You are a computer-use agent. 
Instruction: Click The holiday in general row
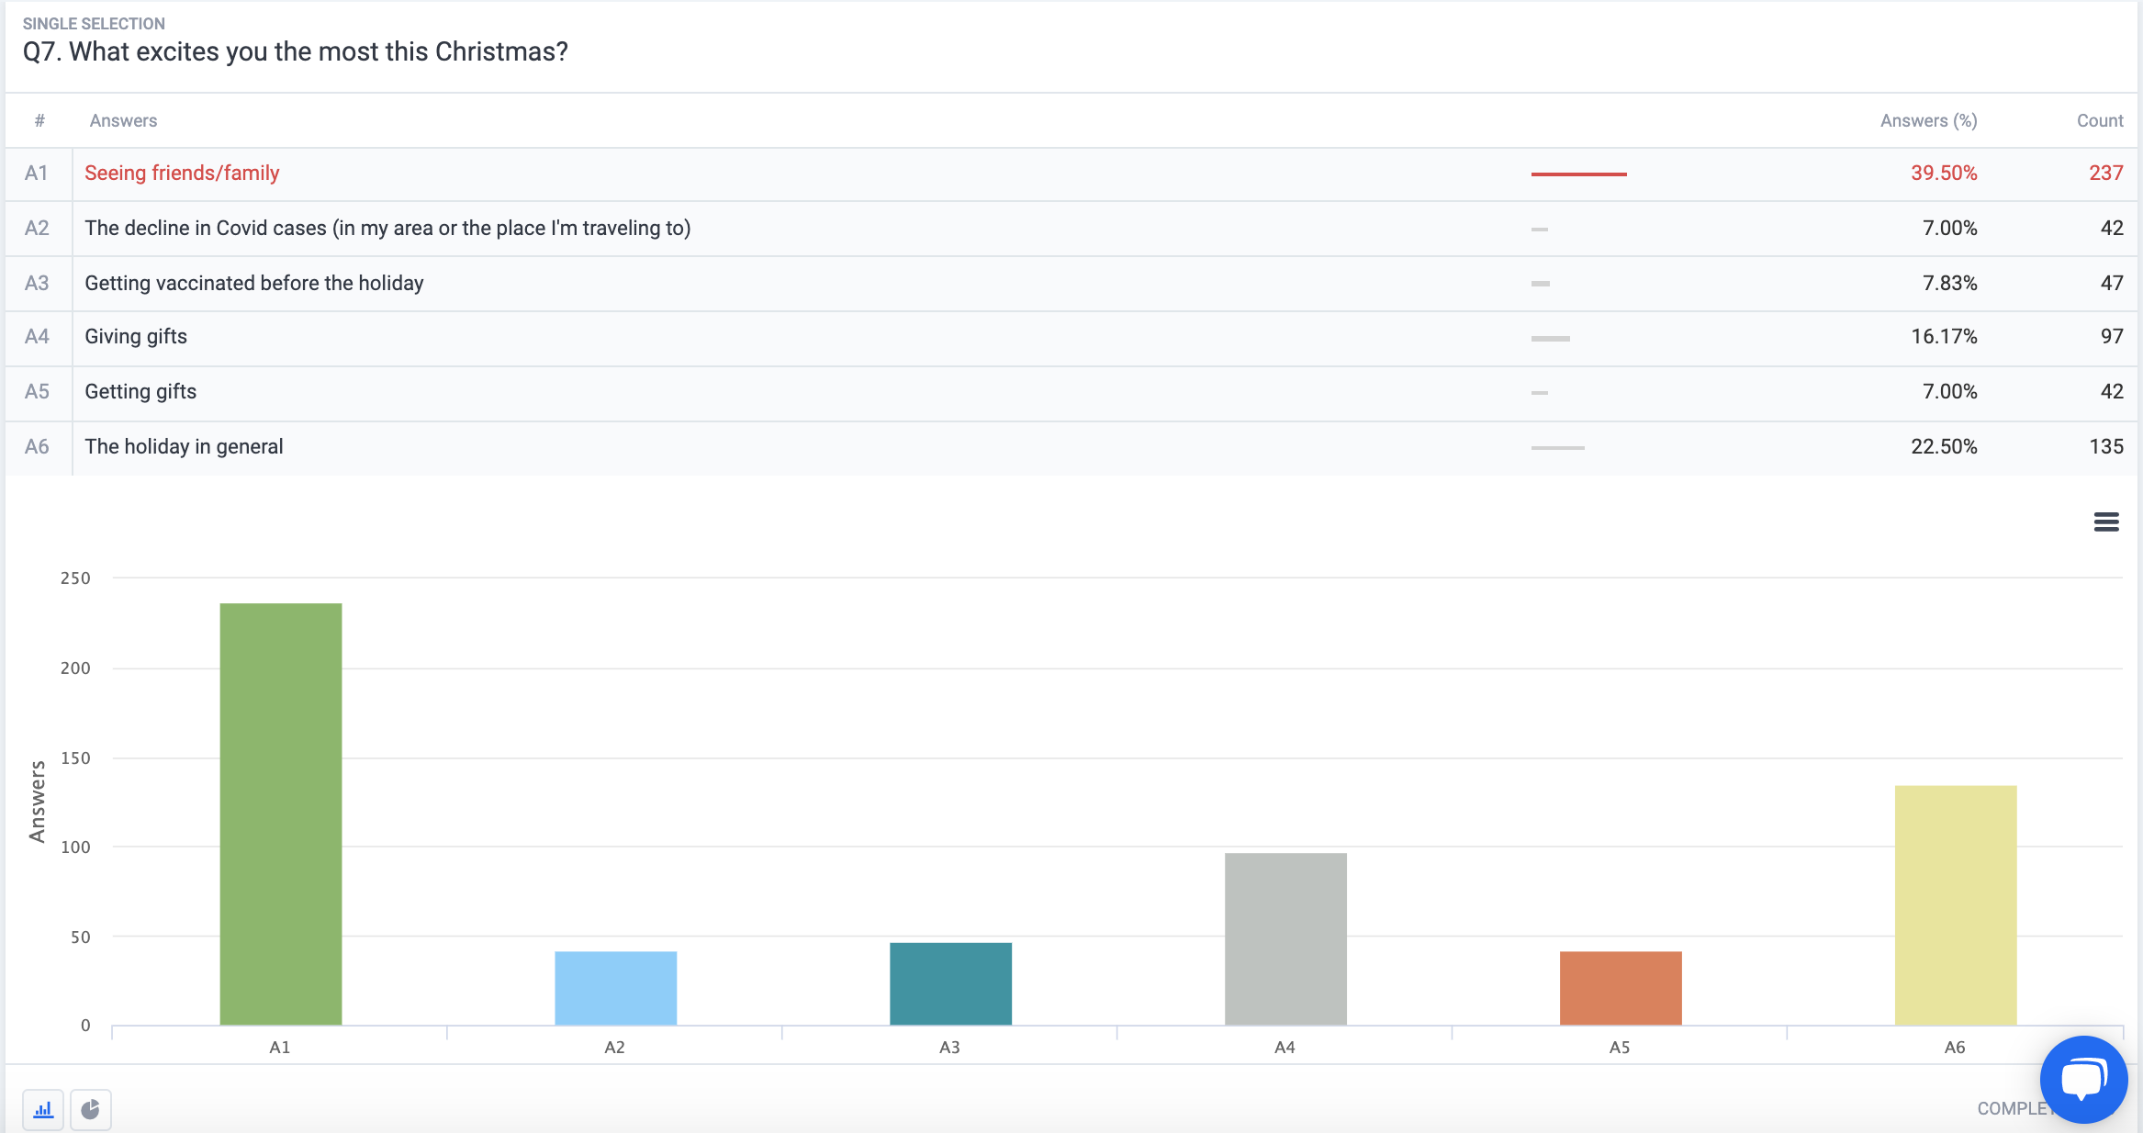[x=184, y=447]
